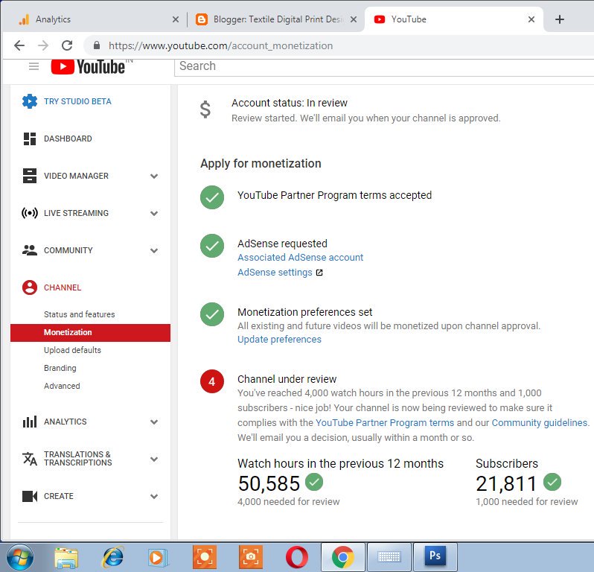
Task: Click the dollar sign account status icon
Action: coord(205,109)
